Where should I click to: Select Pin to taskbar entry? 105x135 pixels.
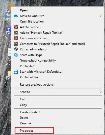[x=29, y=77]
